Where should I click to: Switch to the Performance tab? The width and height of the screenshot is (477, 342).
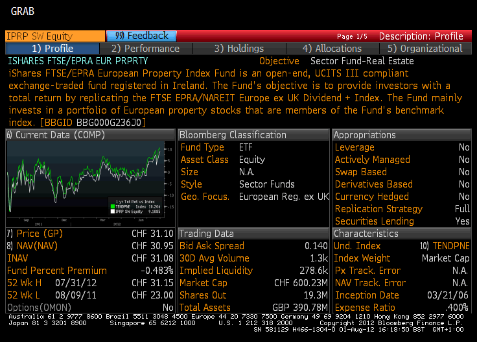pyautogui.click(x=146, y=49)
